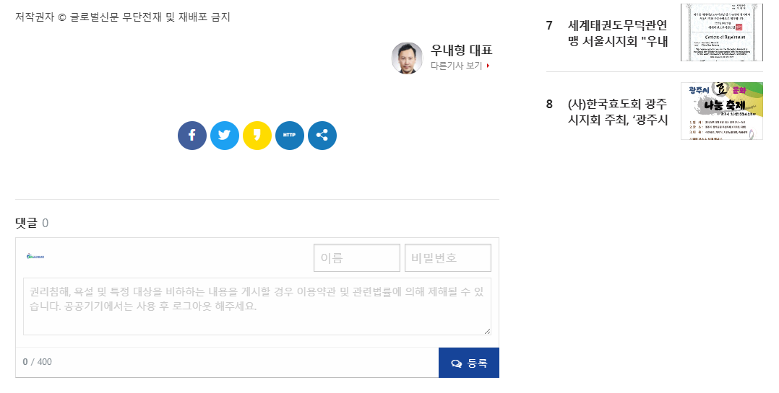
Task: Focus the 이름 name field
Action: point(356,258)
